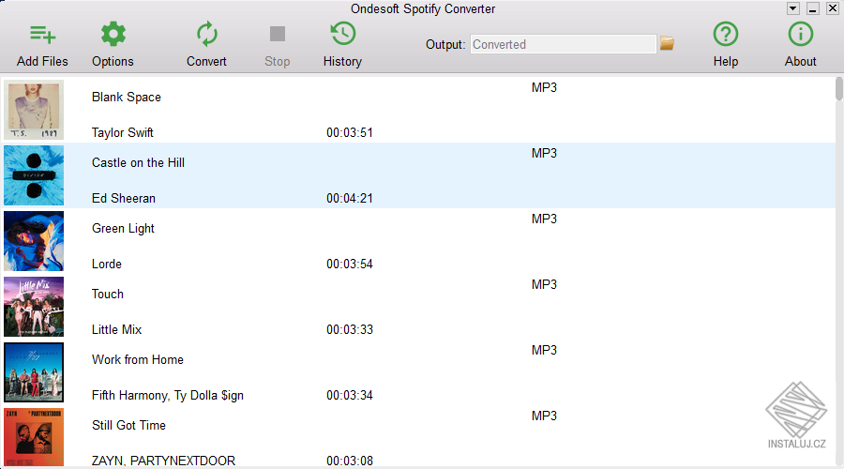Click duration 00:03:54 of Green Light

point(350,264)
